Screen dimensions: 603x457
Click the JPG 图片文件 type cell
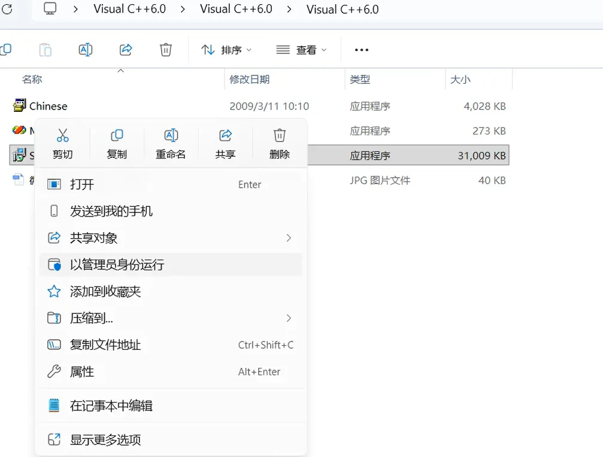380,181
